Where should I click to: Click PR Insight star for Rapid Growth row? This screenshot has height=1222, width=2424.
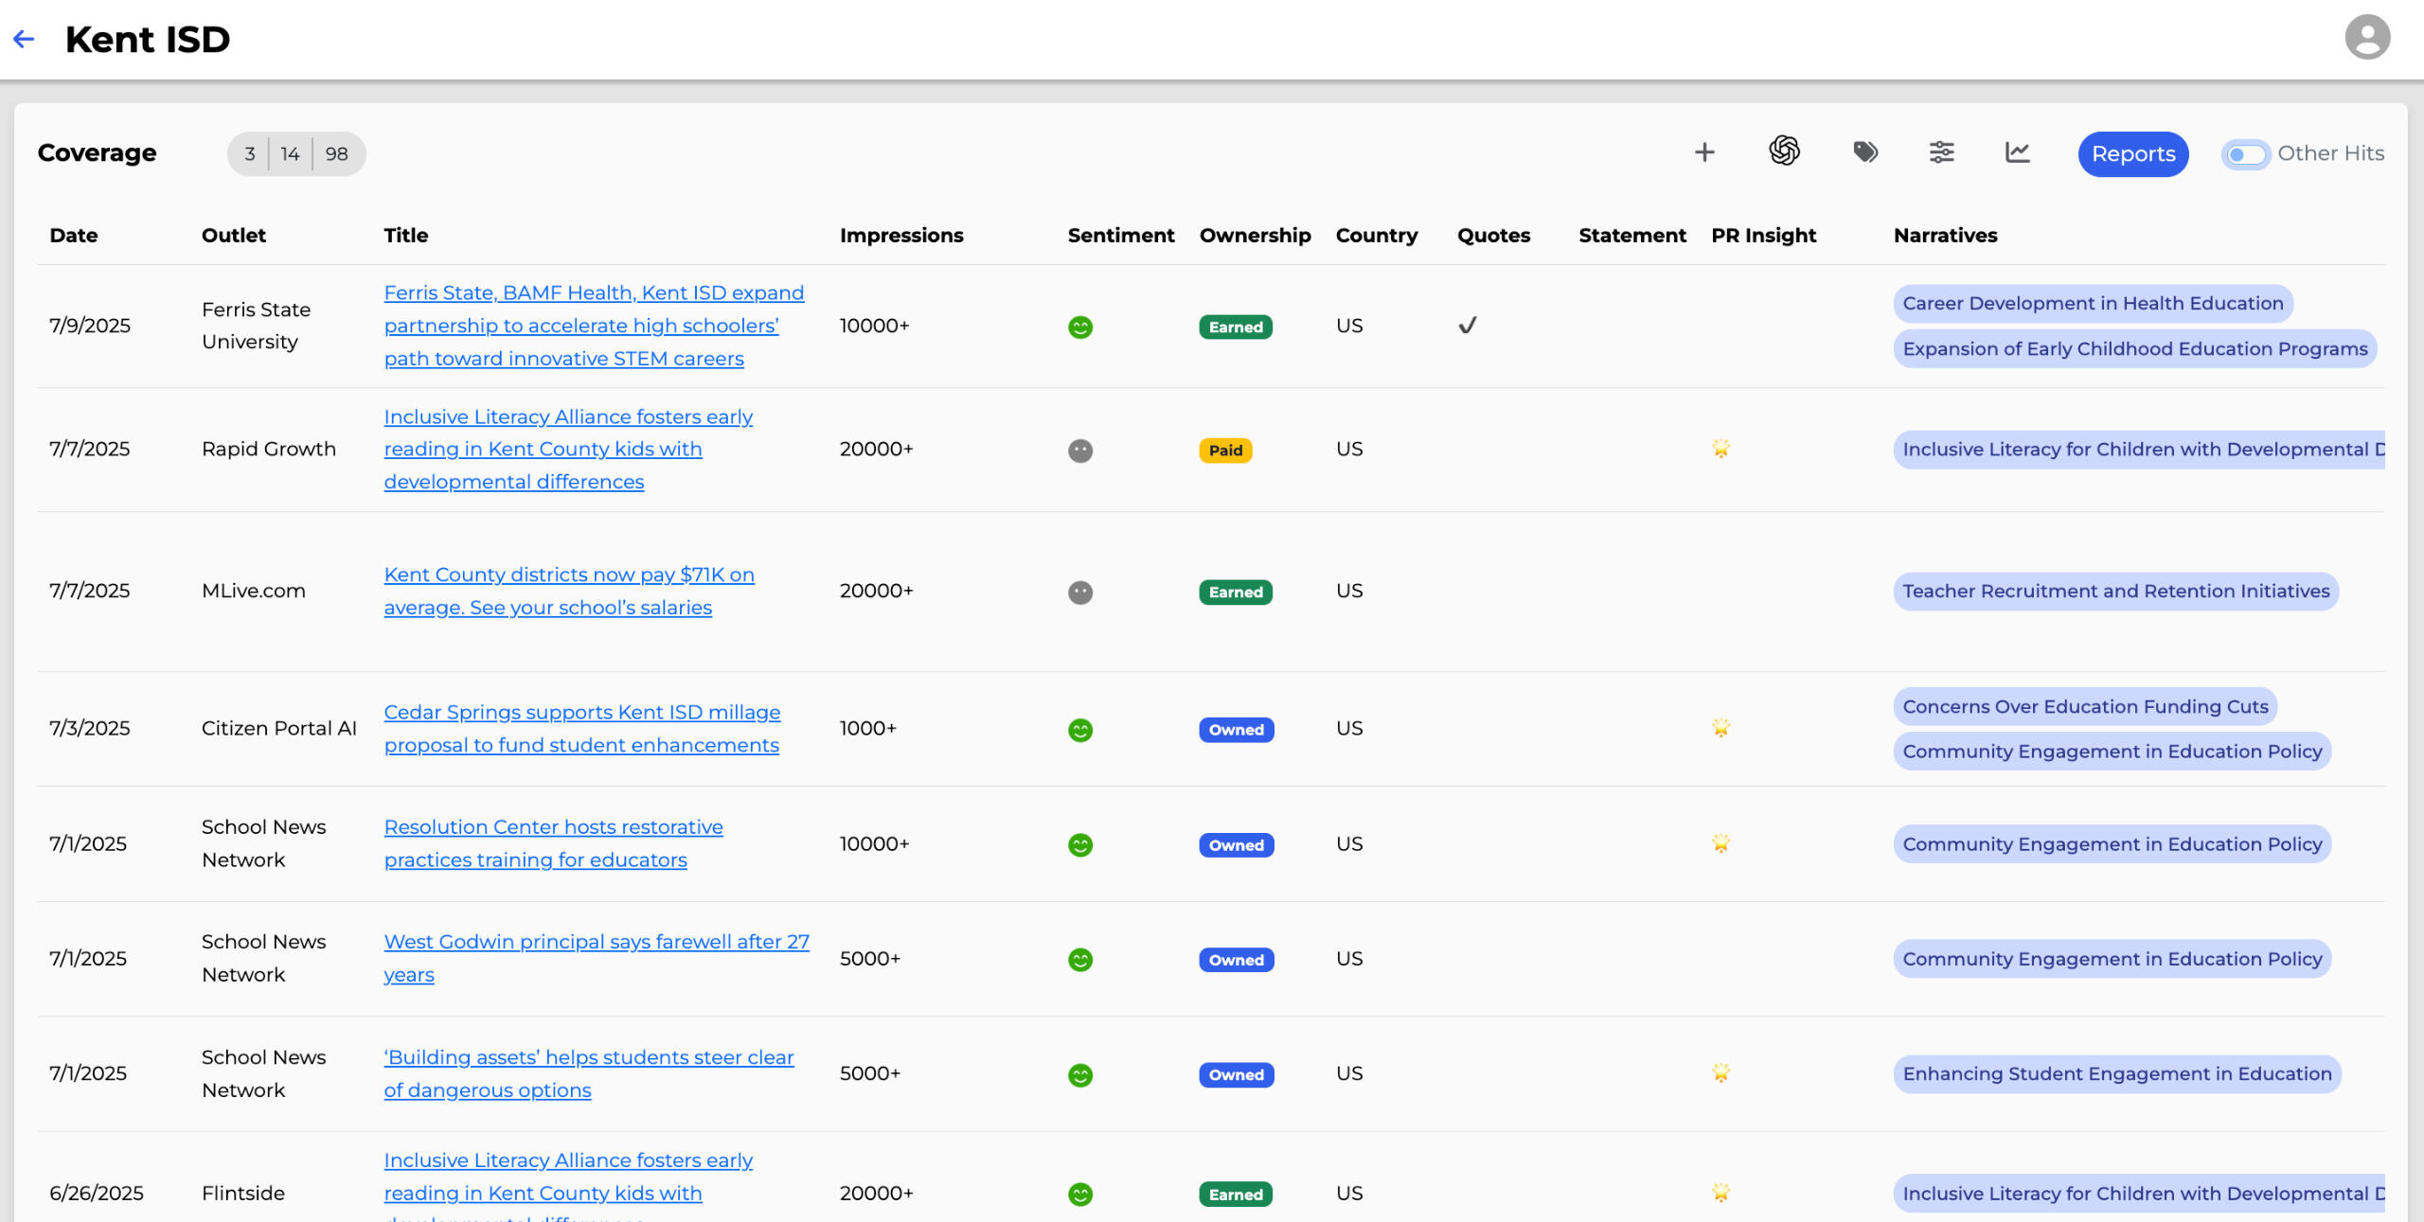(1721, 449)
